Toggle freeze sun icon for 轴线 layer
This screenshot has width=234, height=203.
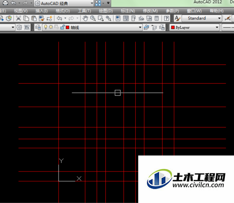(x=51, y=27)
